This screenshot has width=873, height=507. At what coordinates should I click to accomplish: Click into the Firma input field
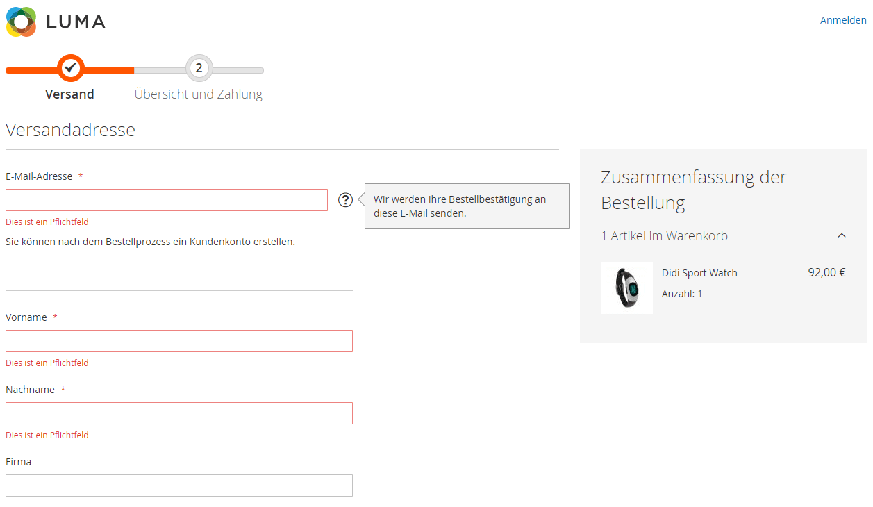coord(178,485)
